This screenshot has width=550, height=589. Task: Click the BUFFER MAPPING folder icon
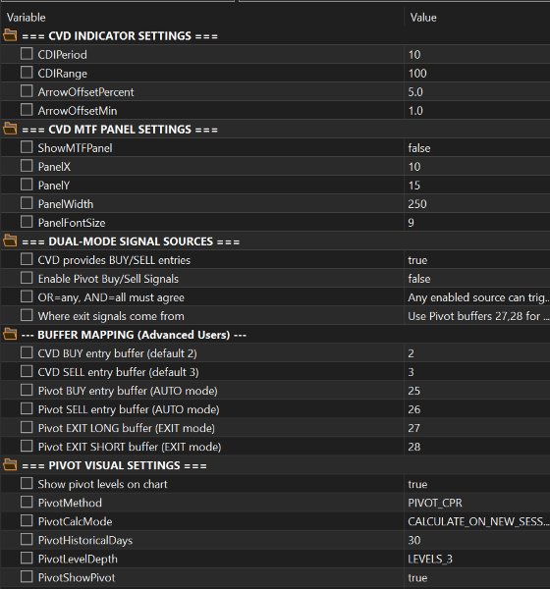click(x=10, y=335)
